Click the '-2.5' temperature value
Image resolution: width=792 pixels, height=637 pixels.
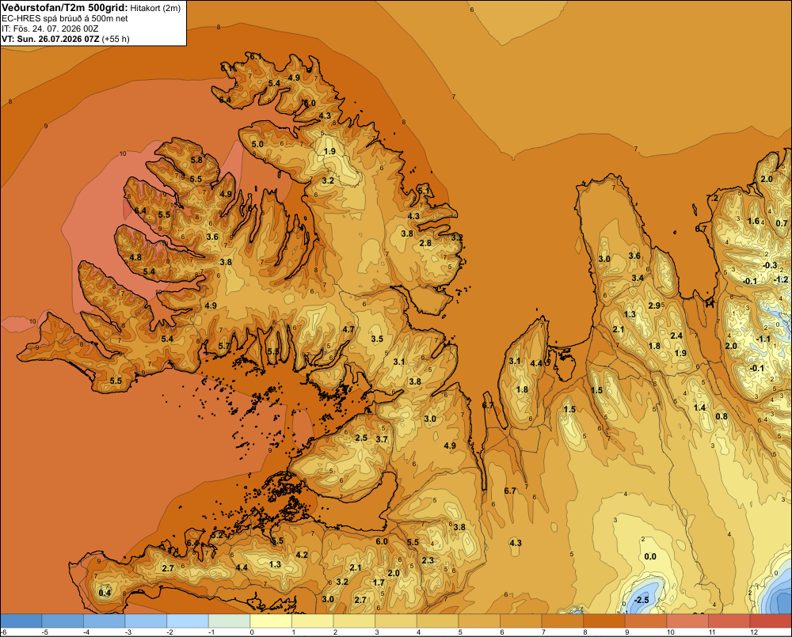641,600
